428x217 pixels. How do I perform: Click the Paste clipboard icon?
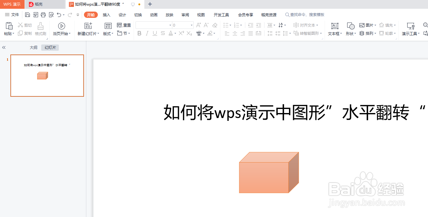[9, 26]
